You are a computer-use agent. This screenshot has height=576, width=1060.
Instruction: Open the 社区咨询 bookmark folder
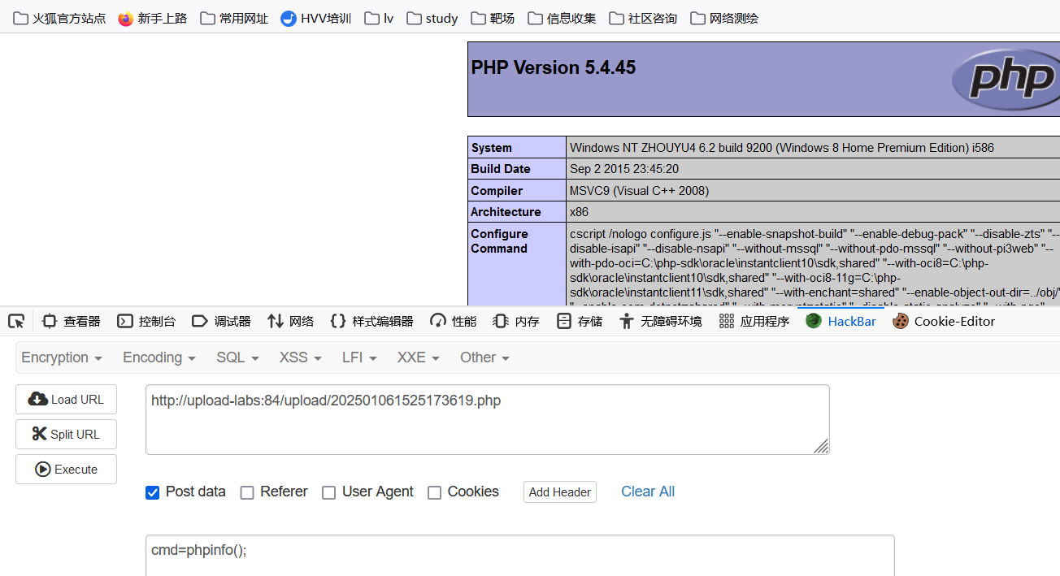coord(643,18)
